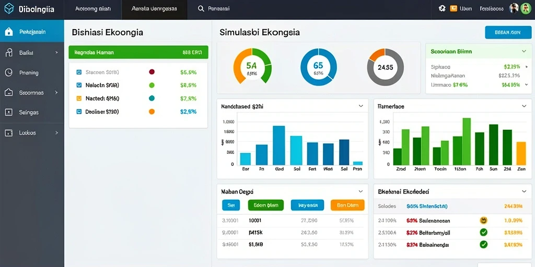Select Pekcjanain in the sidebar
Screen dimensions: 535x267
(32, 32)
